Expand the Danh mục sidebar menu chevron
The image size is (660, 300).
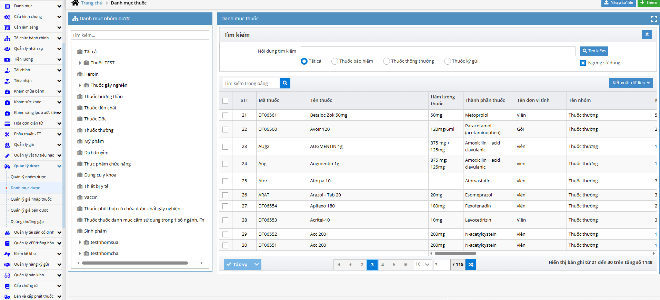[59, 6]
